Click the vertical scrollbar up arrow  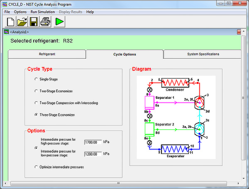click(x=244, y=31)
